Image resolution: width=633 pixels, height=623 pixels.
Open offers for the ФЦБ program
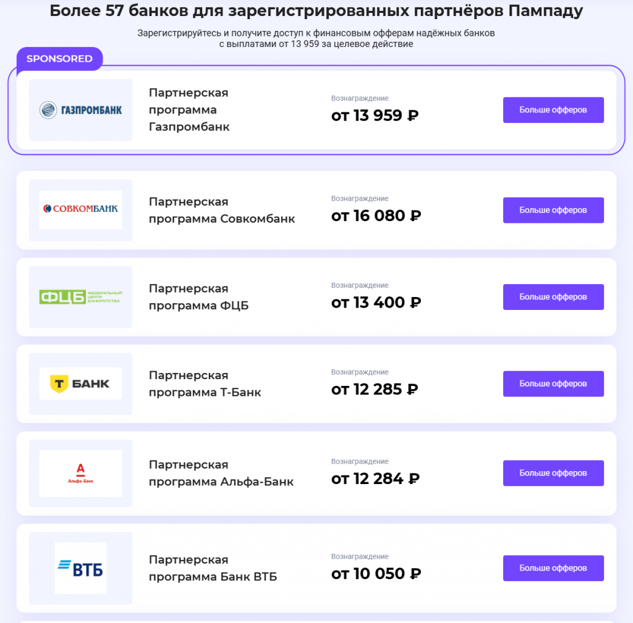click(x=553, y=296)
